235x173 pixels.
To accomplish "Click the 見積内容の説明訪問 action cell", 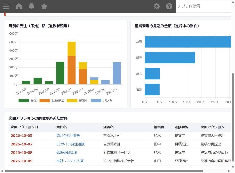I will (x=216, y=161).
